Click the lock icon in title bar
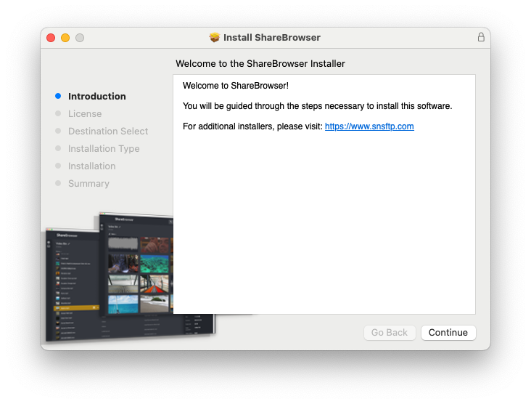 [x=481, y=37]
